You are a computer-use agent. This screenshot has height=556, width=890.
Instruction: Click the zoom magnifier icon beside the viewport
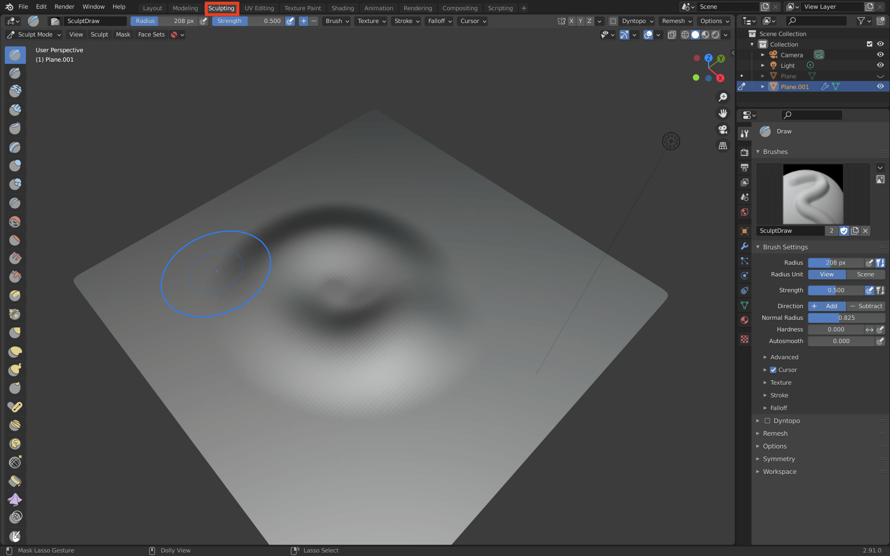tap(723, 97)
